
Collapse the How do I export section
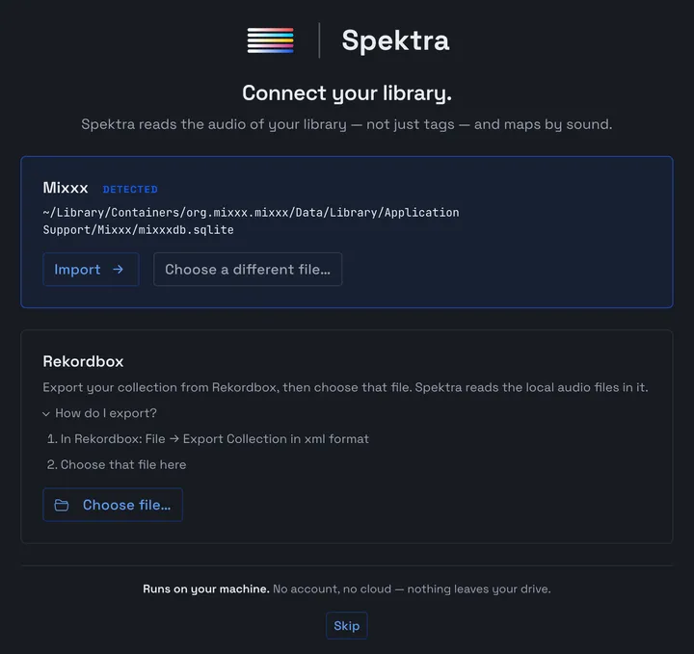(100, 413)
